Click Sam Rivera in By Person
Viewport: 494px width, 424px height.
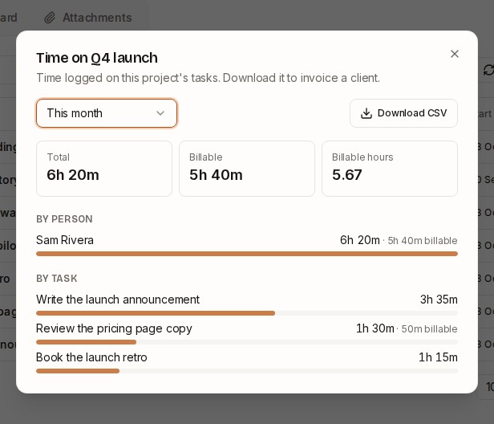click(x=65, y=240)
